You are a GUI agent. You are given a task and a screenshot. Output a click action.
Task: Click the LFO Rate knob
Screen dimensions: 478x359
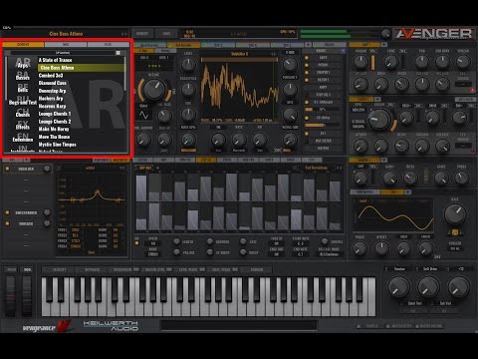(x=455, y=213)
